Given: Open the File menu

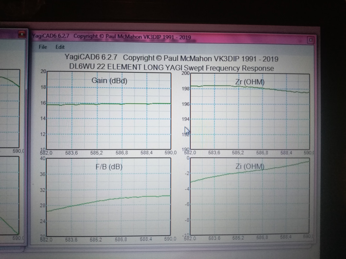Looking at the screenshot, I should [x=43, y=47].
